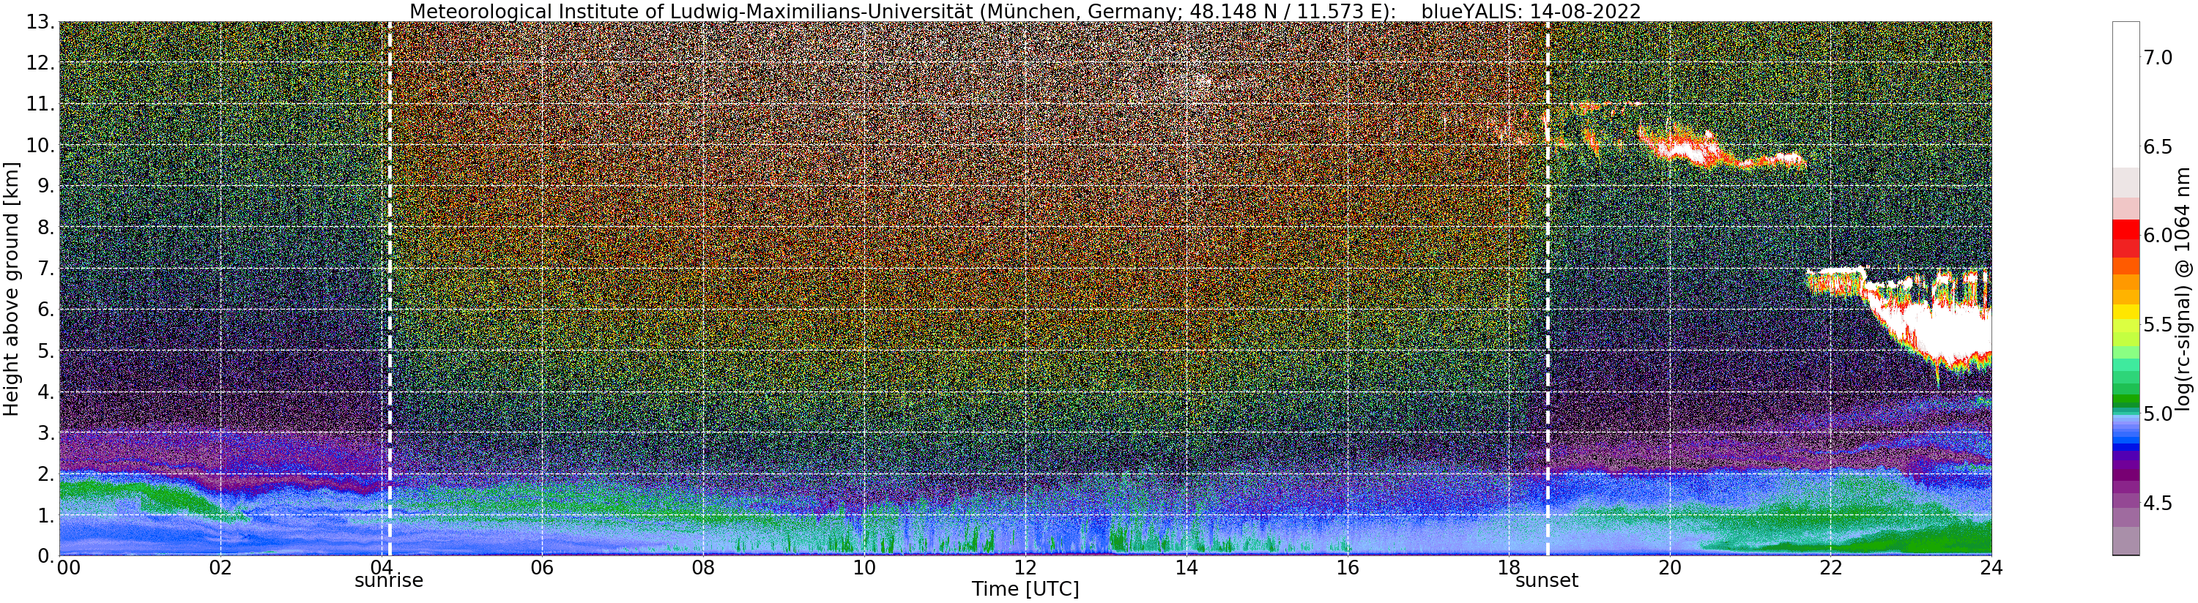Click the height tick label '7.'

coord(46,269)
